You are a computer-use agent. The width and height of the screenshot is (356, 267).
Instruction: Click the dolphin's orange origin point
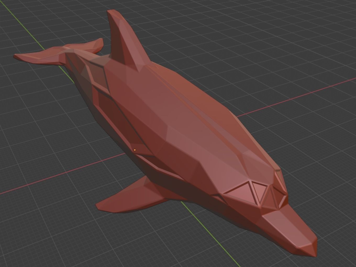click(x=135, y=150)
